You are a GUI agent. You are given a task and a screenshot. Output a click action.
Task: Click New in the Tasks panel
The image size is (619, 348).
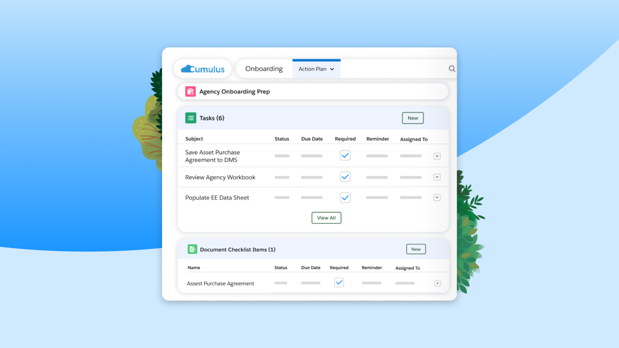coord(413,118)
